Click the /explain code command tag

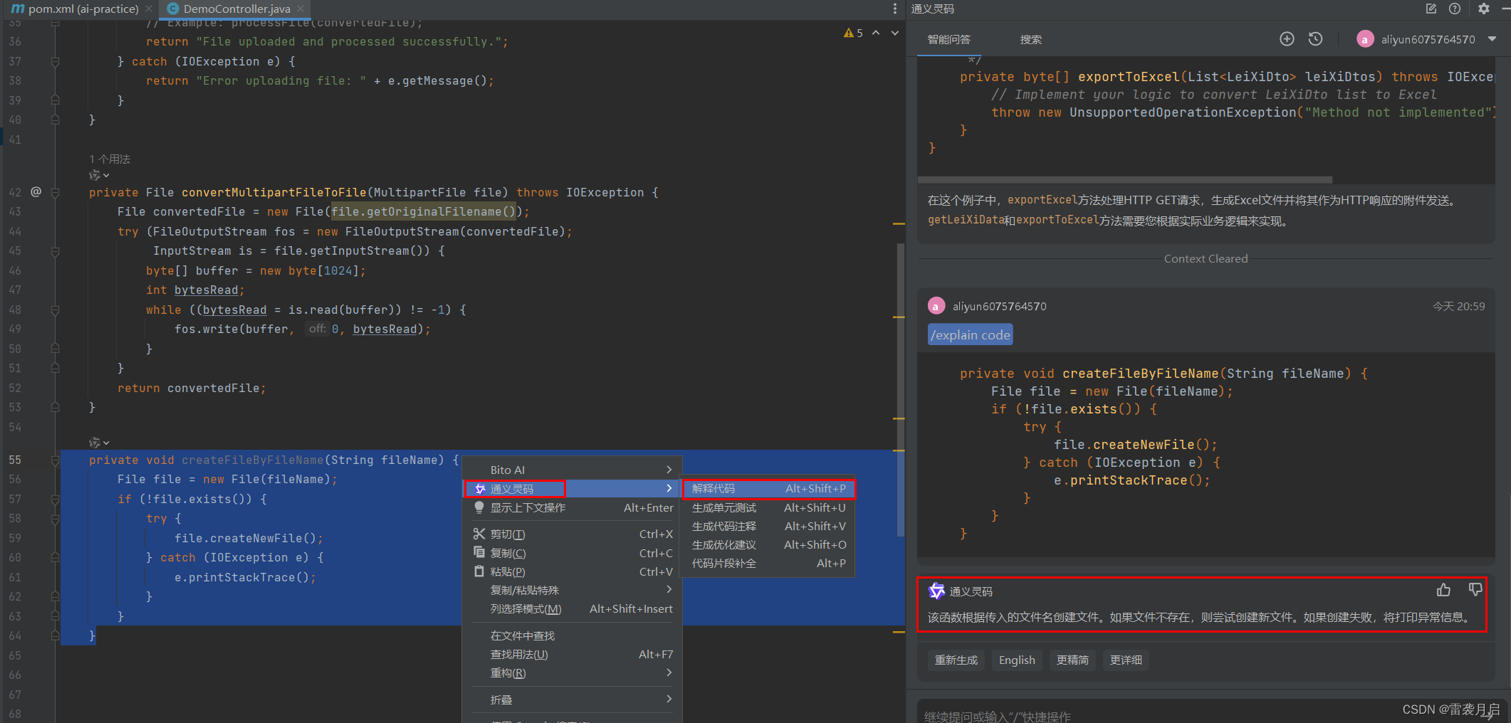tap(970, 334)
